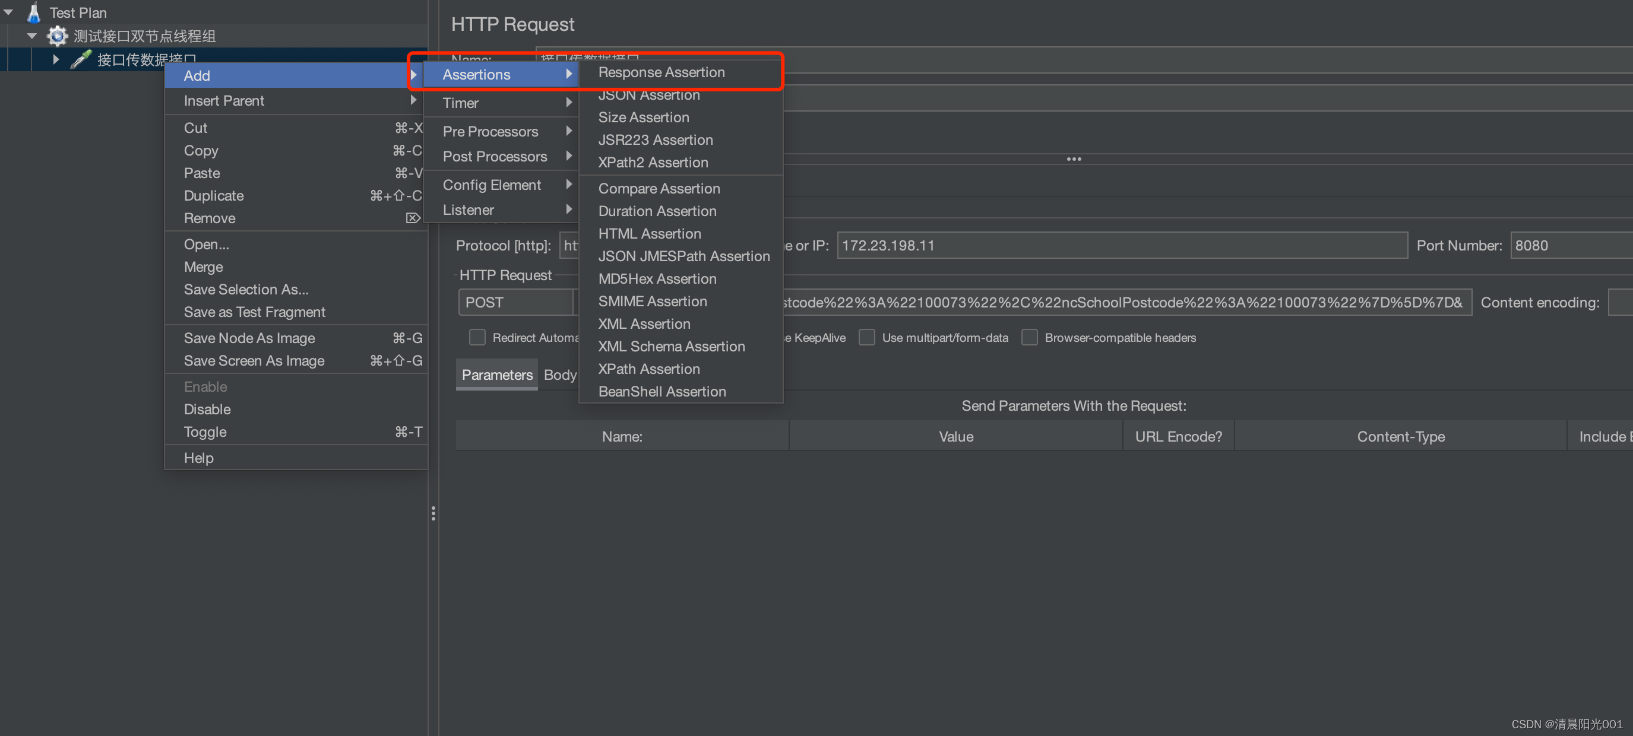
Task: Collapse the Test Plan tree node
Action: (x=8, y=12)
